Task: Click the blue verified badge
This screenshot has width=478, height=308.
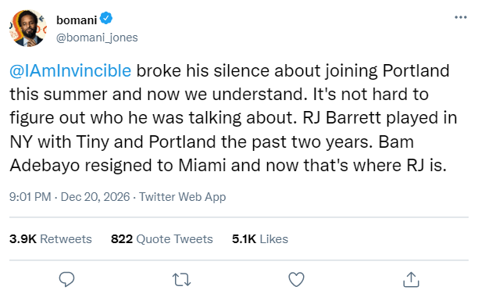Action: pos(106,18)
